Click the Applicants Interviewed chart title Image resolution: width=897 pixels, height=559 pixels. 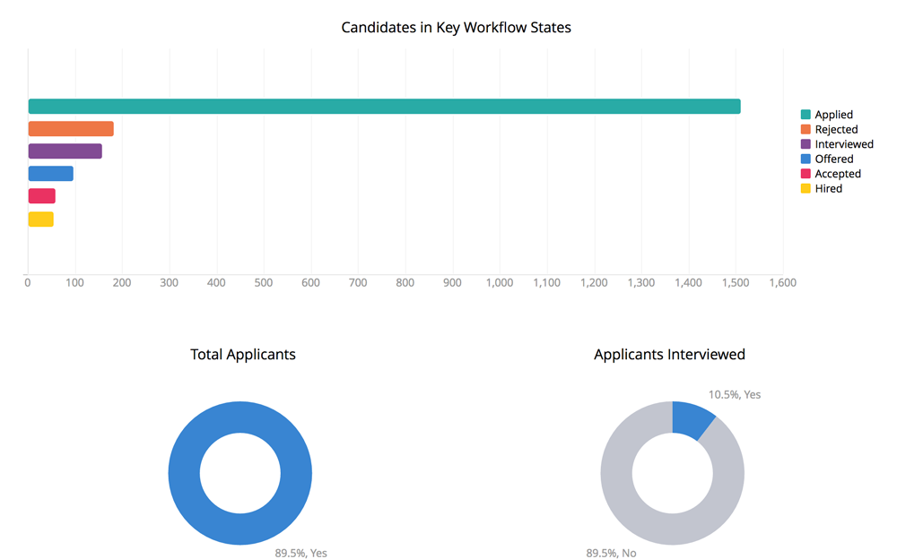tap(669, 354)
